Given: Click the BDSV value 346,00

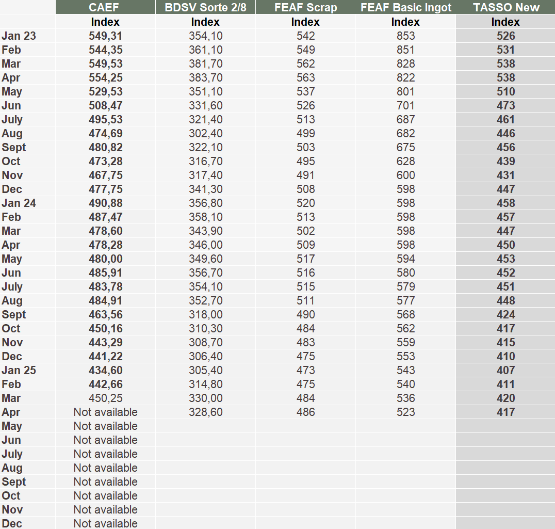Looking at the screenshot, I should pyautogui.click(x=206, y=245).
